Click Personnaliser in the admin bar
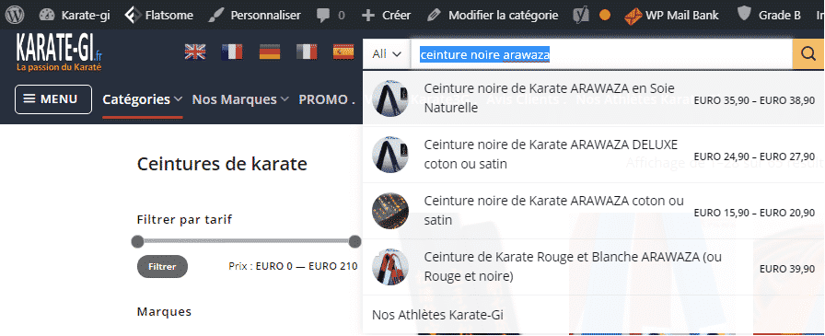 click(x=254, y=16)
